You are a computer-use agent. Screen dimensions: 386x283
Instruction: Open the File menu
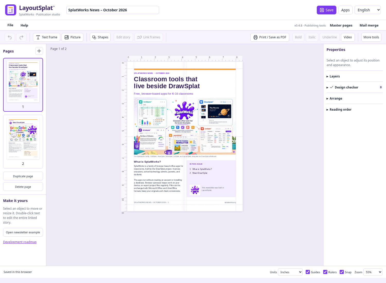click(x=10, y=25)
